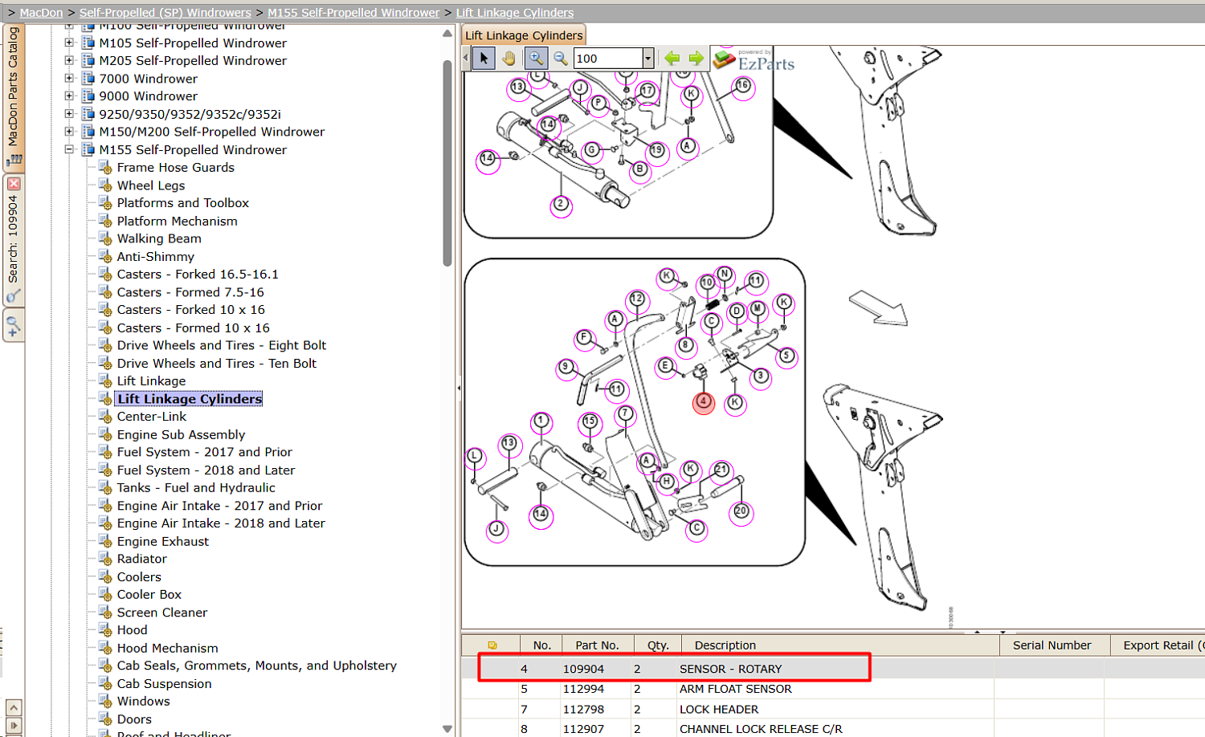The height and width of the screenshot is (737, 1205).
Task: Open Self-Propelled (SP) Windrowers breadcrumb link
Action: tap(165, 13)
